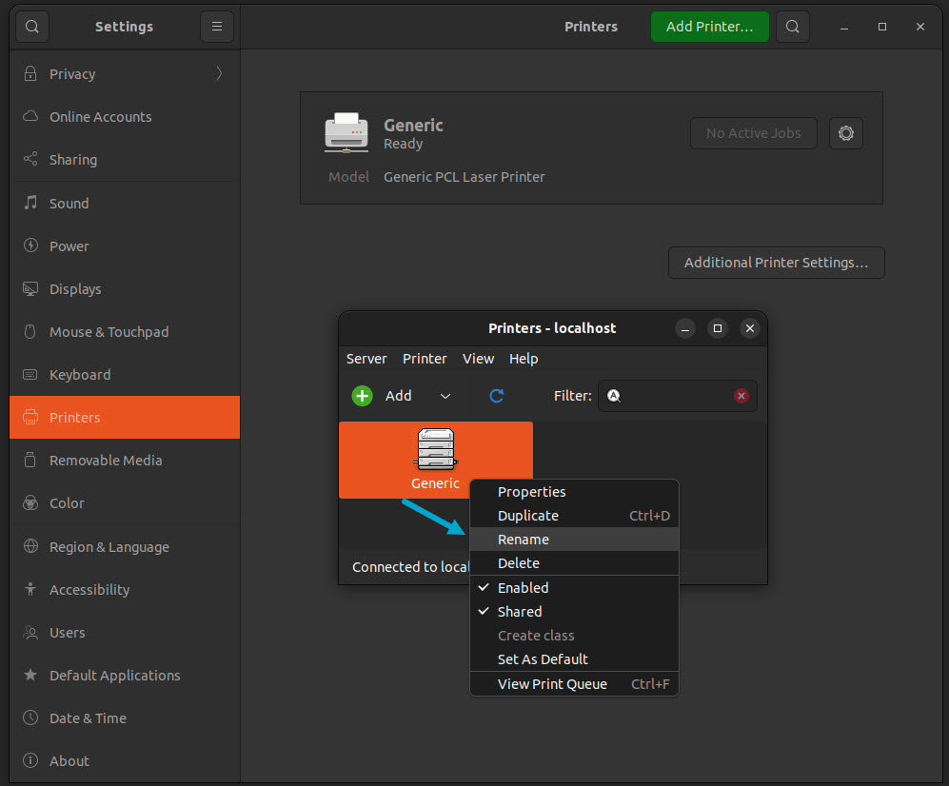The image size is (949, 786).
Task: Expand the Privacy settings chevron
Action: [218, 72]
